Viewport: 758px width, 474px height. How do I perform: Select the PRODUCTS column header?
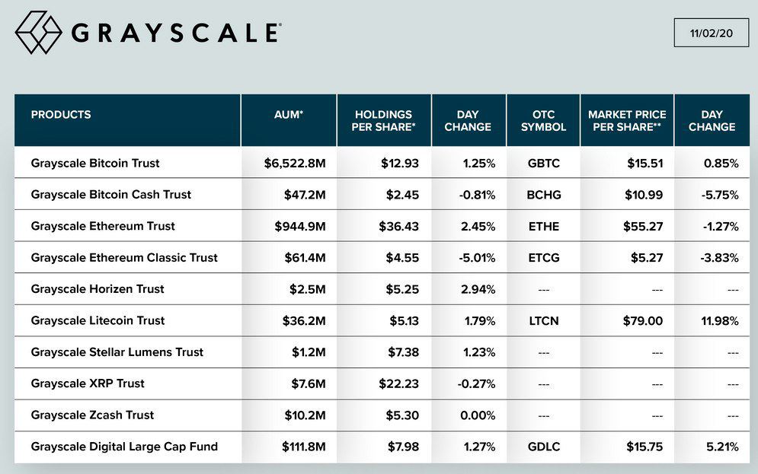tap(61, 115)
